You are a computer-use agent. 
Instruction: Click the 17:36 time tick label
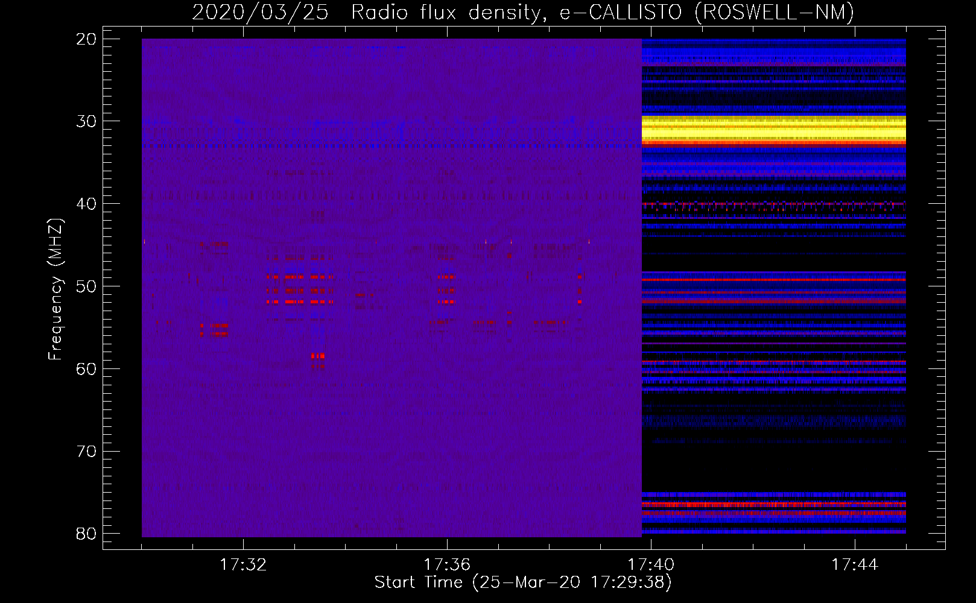point(447,565)
